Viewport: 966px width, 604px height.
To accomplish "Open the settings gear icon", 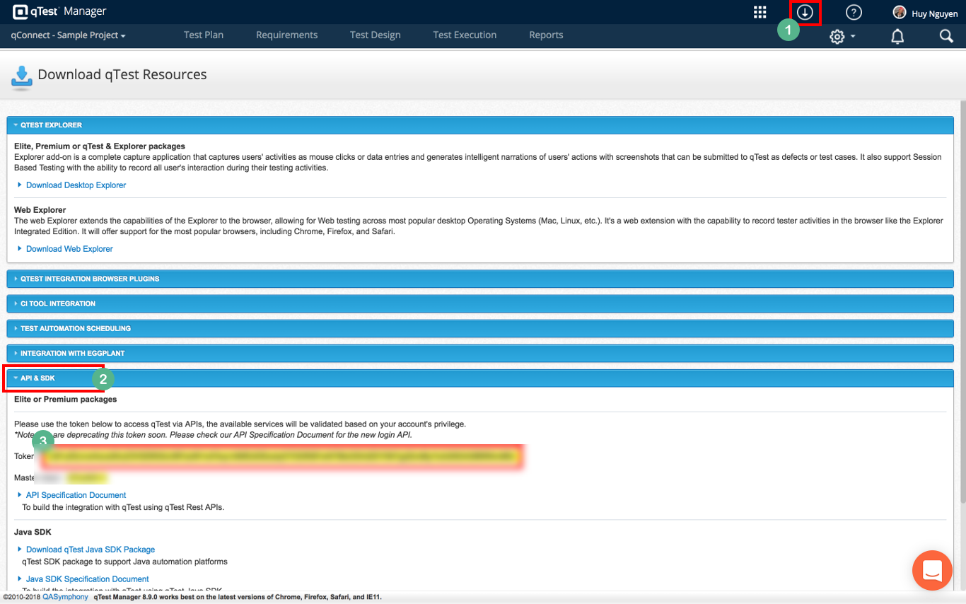I will coord(838,36).
